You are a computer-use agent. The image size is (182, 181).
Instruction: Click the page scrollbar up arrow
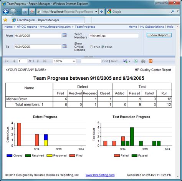[x=177, y=27]
